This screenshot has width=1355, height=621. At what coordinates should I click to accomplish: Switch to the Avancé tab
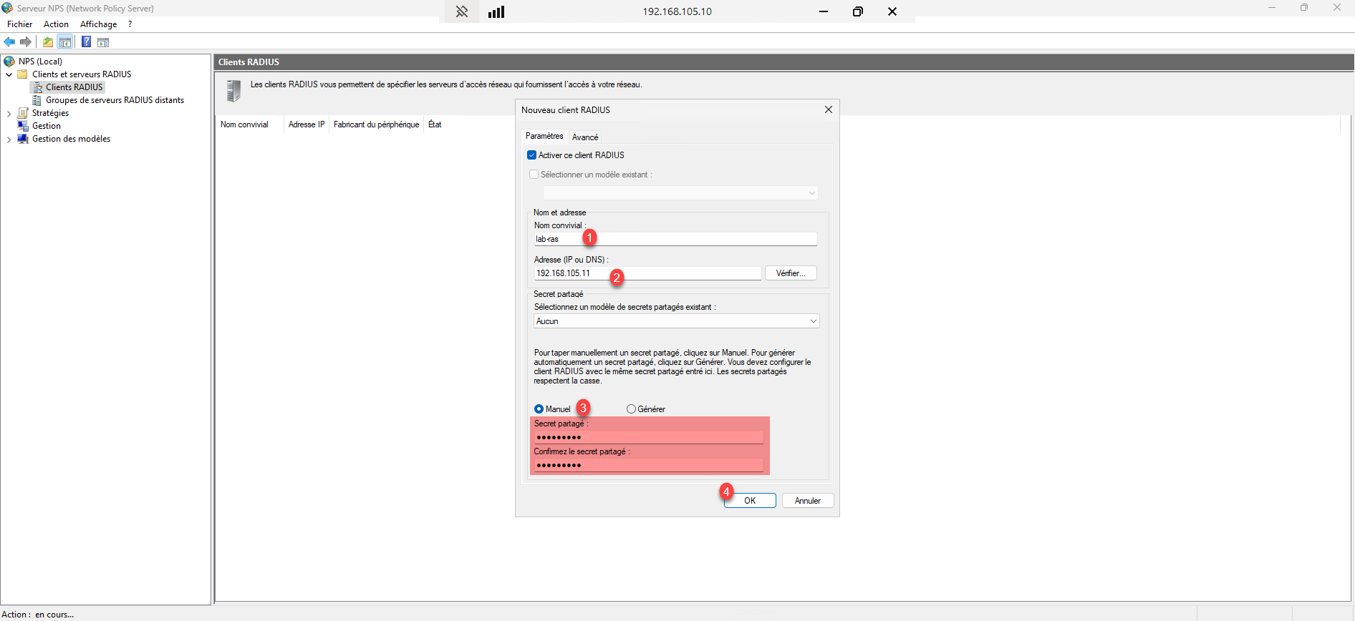click(x=585, y=137)
